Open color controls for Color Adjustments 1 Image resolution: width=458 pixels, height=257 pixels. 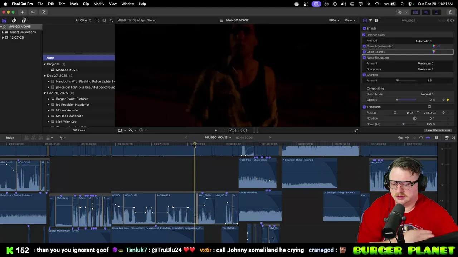434,46
